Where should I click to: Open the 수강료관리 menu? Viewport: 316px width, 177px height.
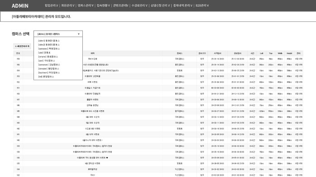point(139,5)
